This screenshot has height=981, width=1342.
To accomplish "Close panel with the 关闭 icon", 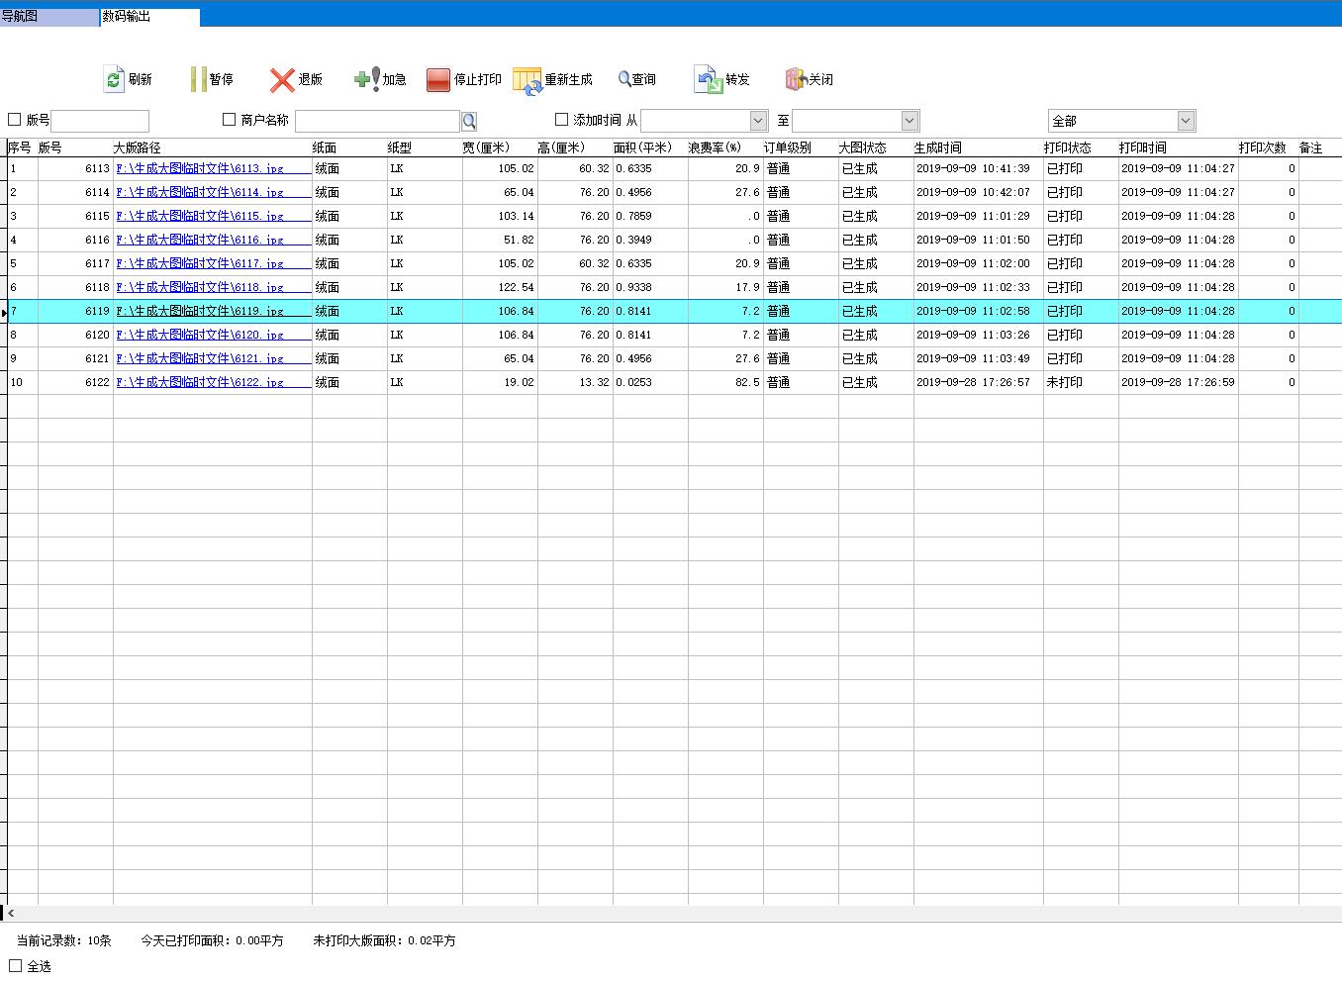I will 796,79.
